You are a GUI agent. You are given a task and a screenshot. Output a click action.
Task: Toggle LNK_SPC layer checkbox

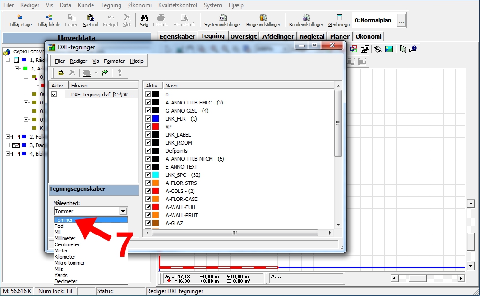tap(148, 175)
